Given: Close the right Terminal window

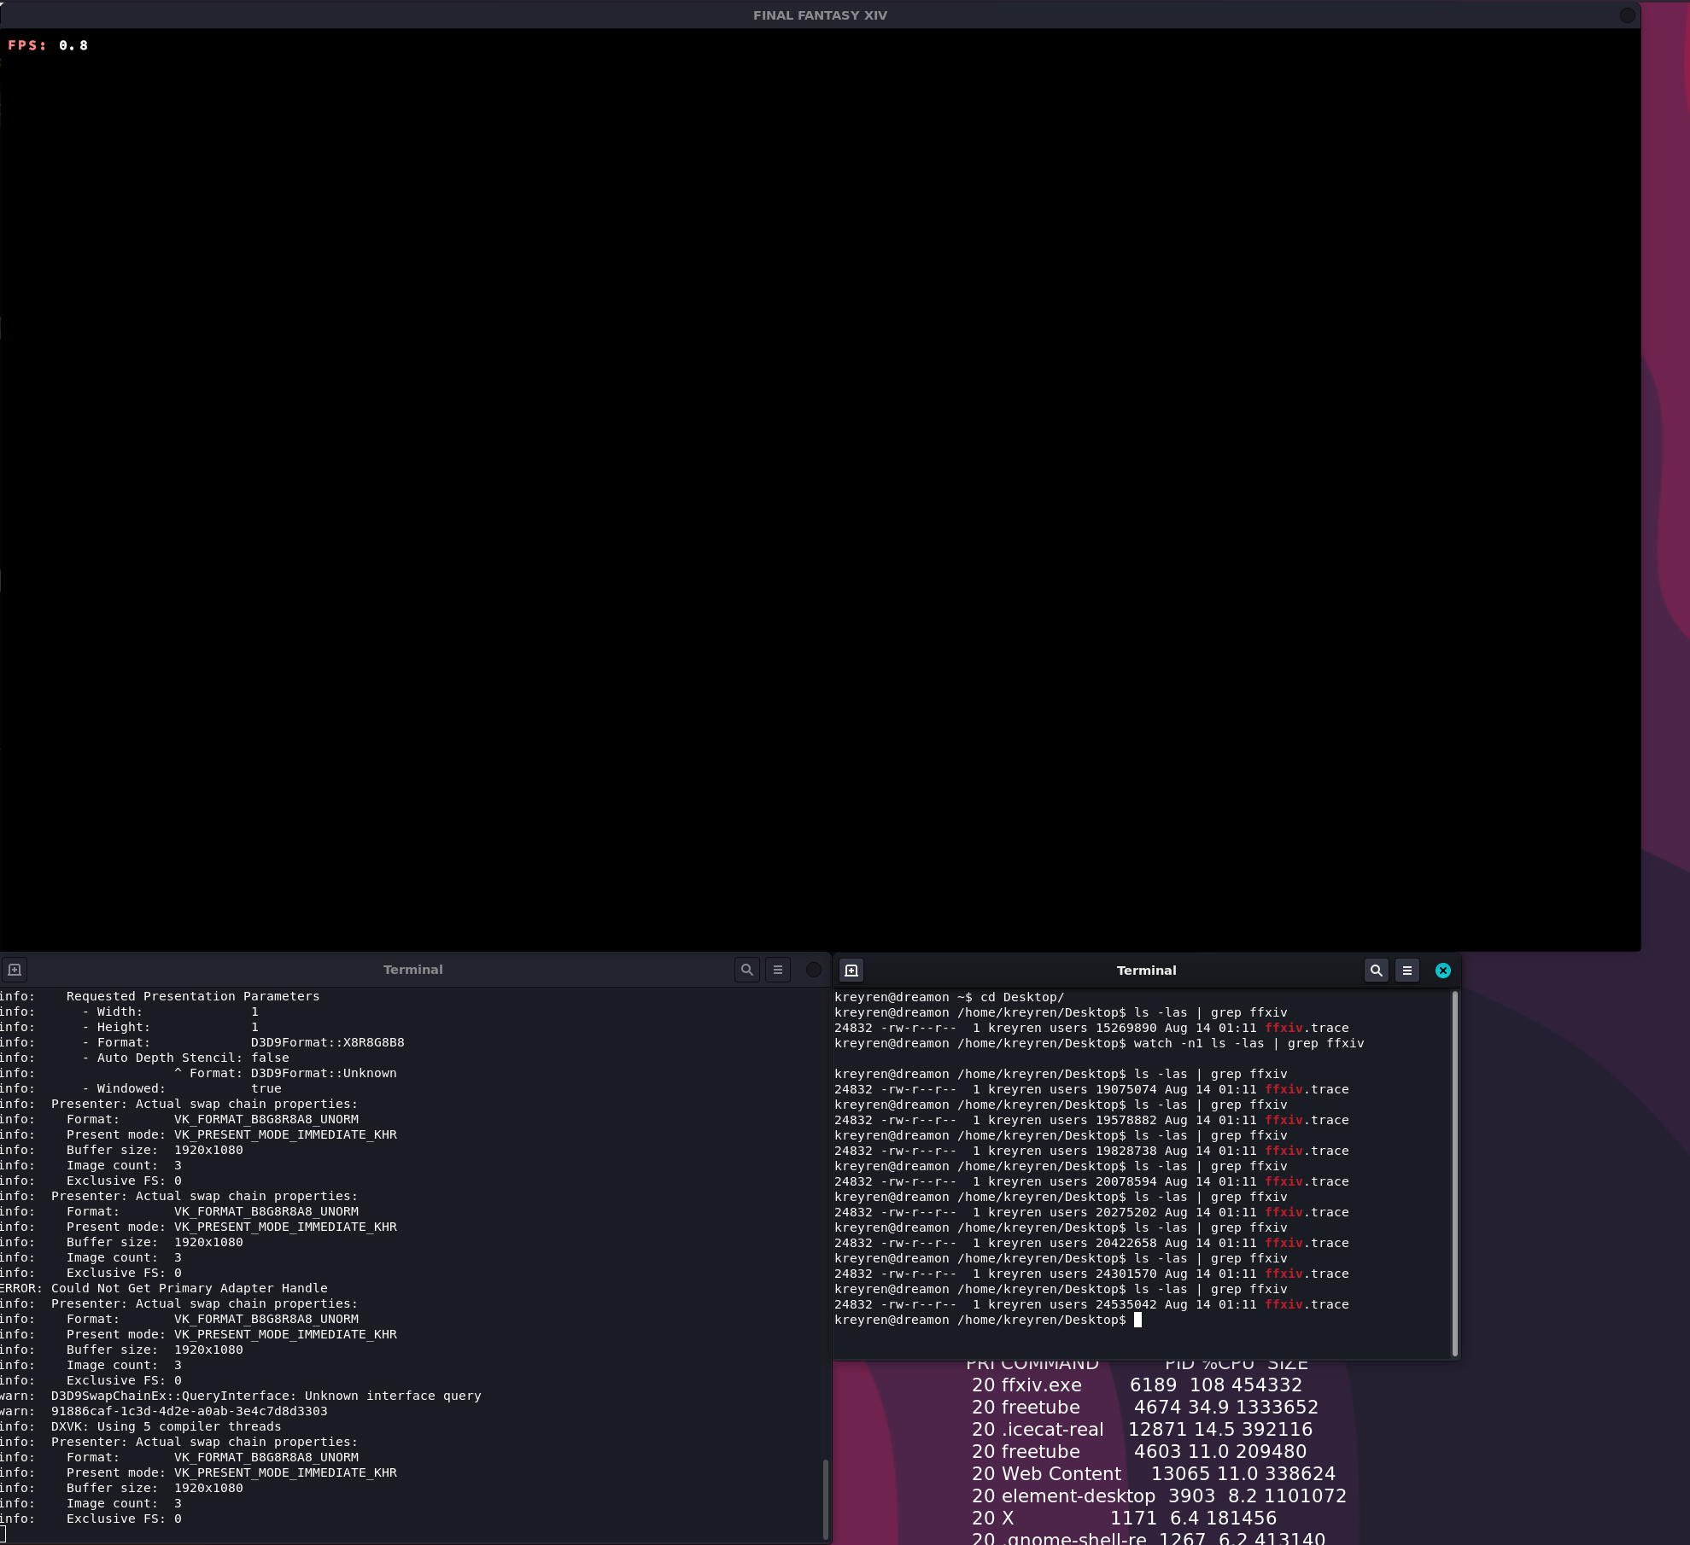Looking at the screenshot, I should pos(1442,971).
